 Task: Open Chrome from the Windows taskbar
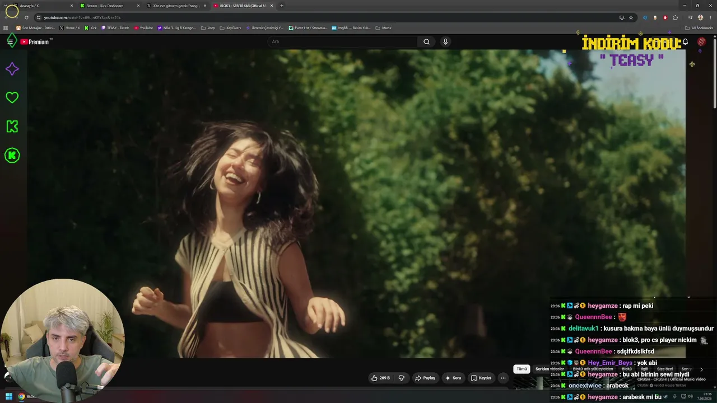point(21,396)
